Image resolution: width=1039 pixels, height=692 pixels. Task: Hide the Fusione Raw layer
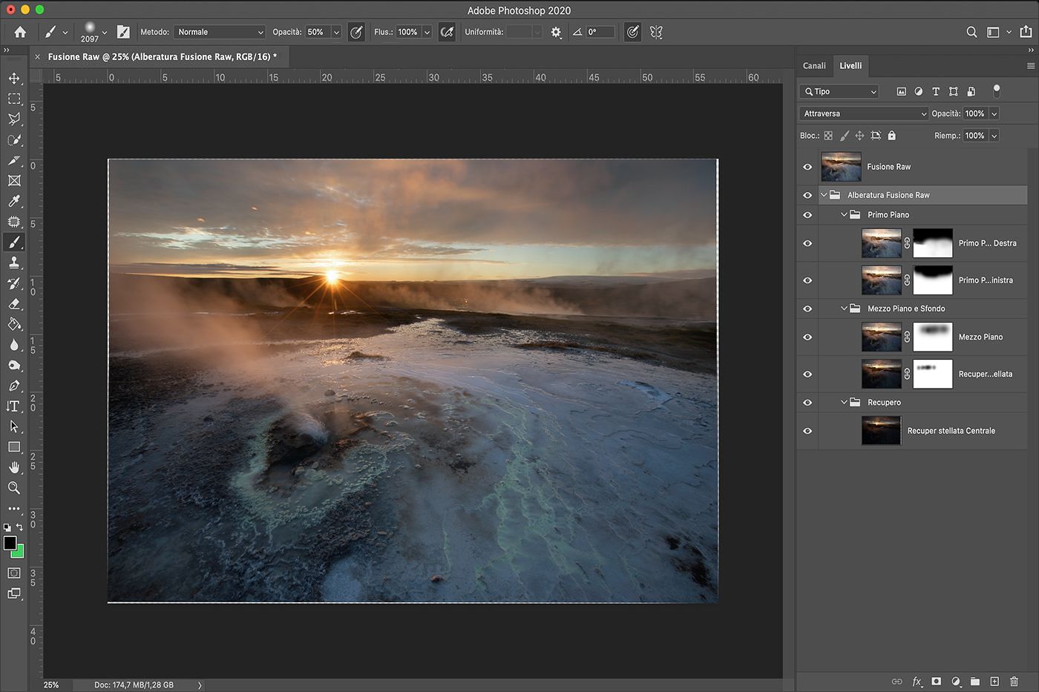[807, 167]
